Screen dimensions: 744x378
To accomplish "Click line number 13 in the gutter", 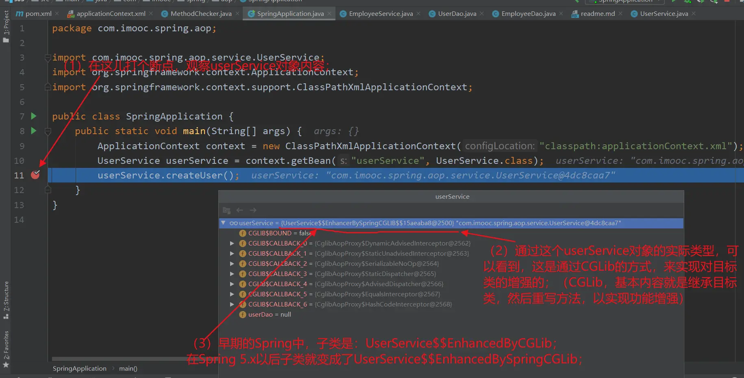I will click(x=19, y=205).
